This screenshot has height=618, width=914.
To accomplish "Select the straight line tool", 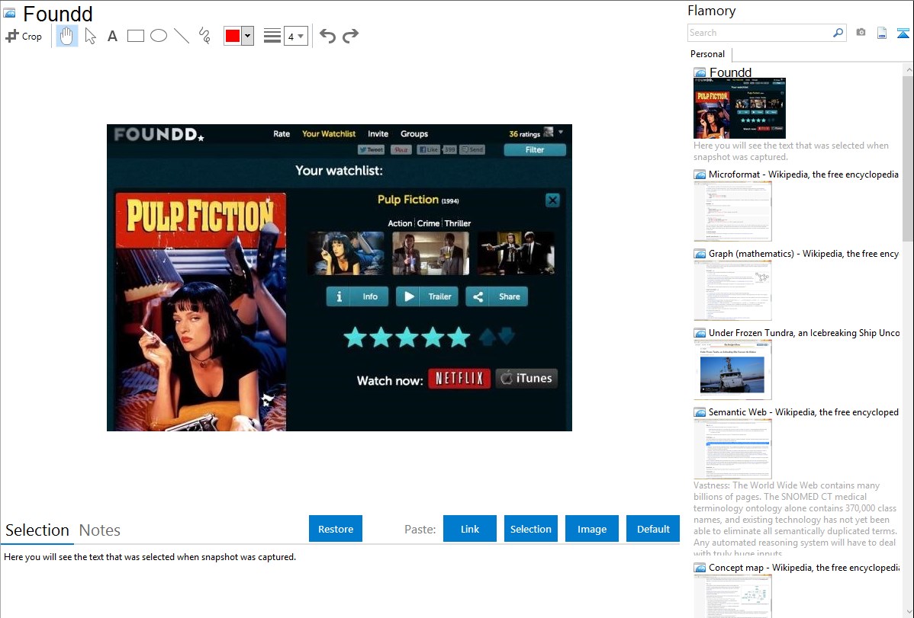I will pos(182,36).
